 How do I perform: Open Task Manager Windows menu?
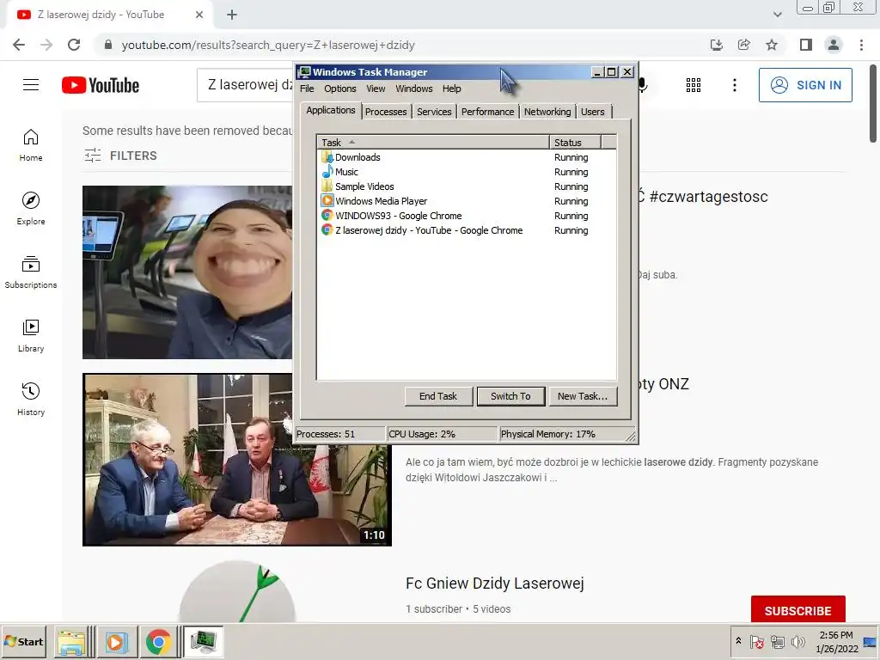414,89
